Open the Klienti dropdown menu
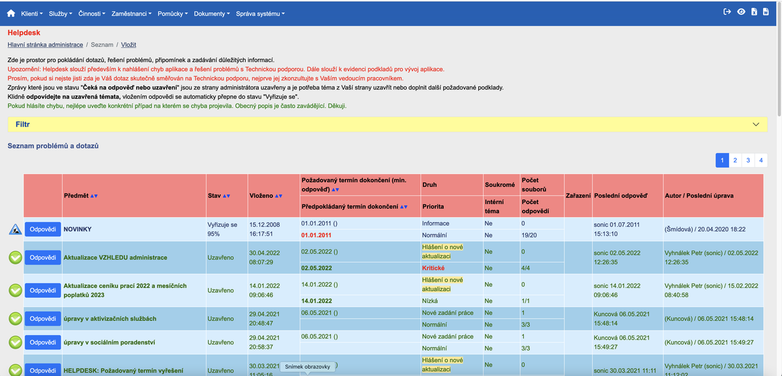The height and width of the screenshot is (376, 782). (x=32, y=14)
